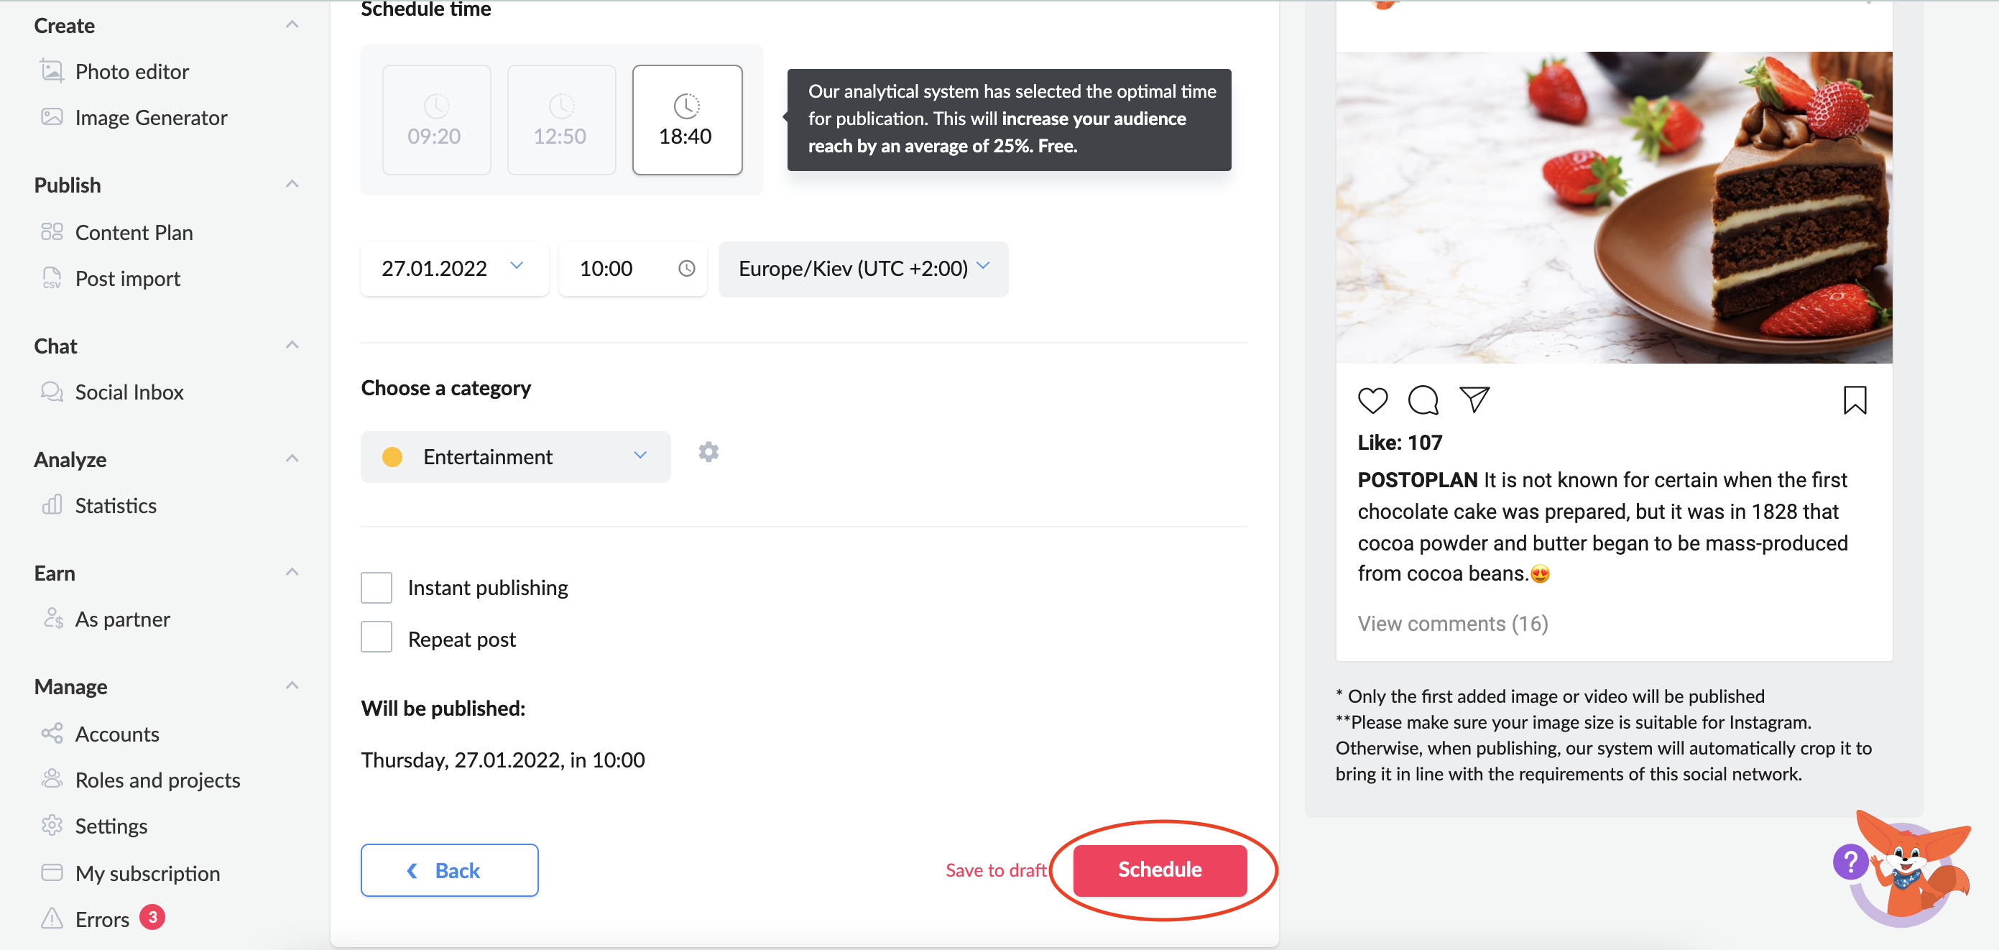Open the 27.01.2022 date dropdown
Screen dimensions: 1999x950
tap(454, 269)
